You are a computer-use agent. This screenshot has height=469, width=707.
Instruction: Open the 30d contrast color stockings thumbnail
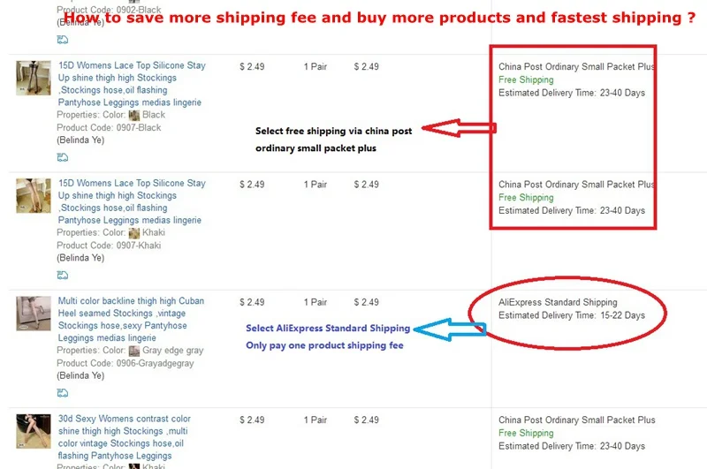pyautogui.click(x=34, y=430)
